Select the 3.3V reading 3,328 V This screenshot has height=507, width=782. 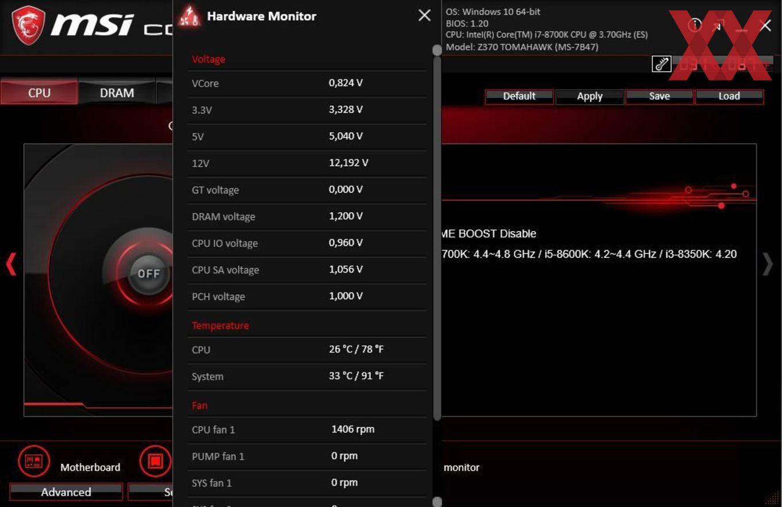pyautogui.click(x=346, y=109)
